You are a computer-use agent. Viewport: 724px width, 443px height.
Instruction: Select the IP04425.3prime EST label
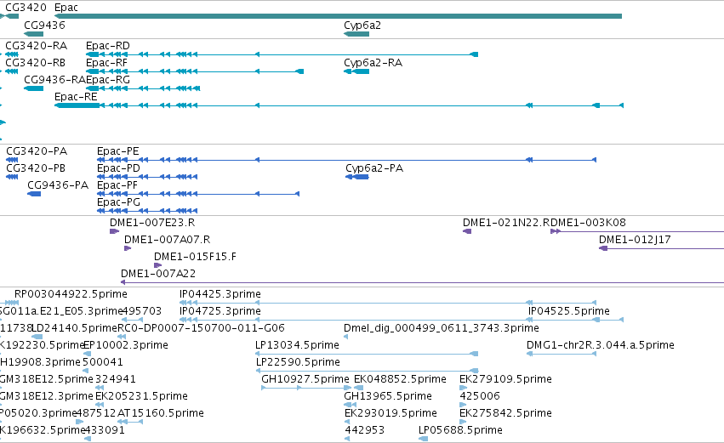point(220,294)
